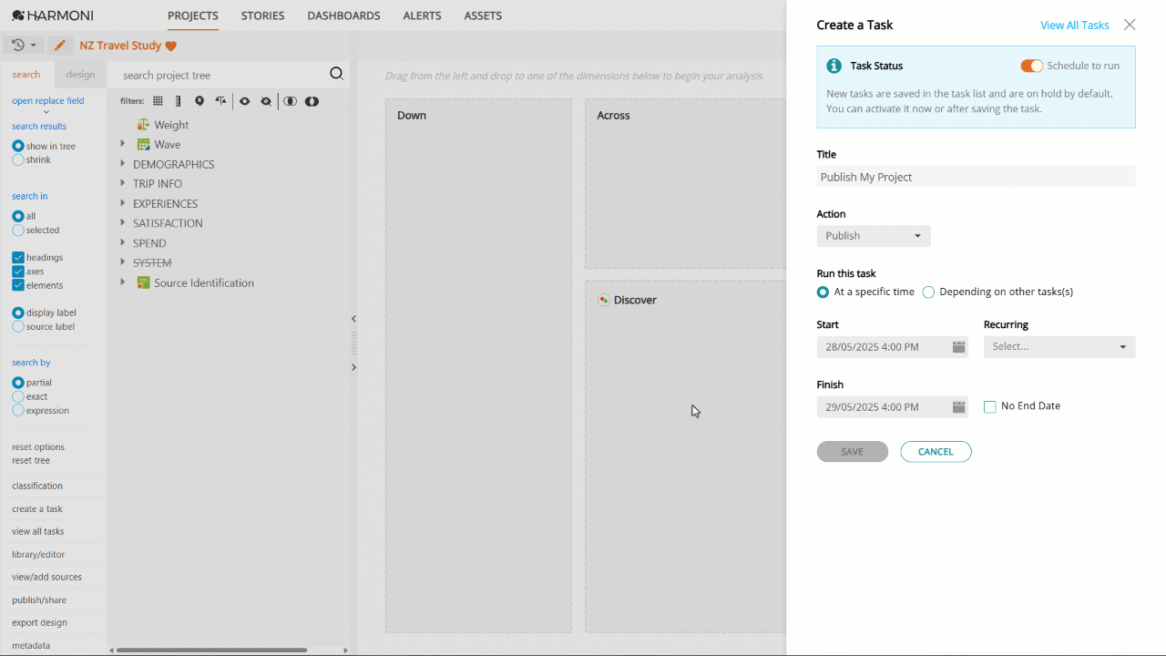The height and width of the screenshot is (656, 1166).
Task: Click the View All Tasks link
Action: pyautogui.click(x=1075, y=26)
